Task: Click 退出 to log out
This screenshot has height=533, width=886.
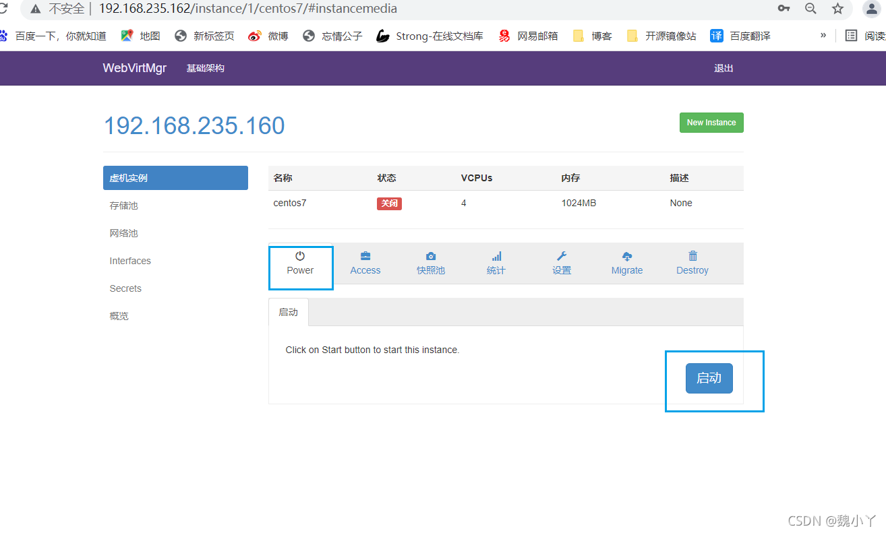Action: coord(723,68)
